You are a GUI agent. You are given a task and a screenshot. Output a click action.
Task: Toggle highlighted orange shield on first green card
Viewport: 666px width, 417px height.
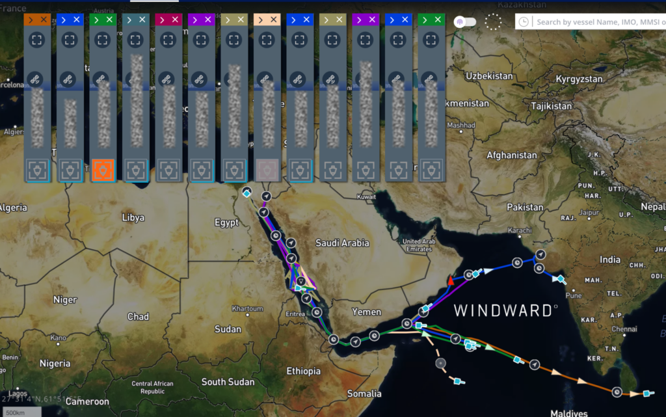[x=103, y=170]
